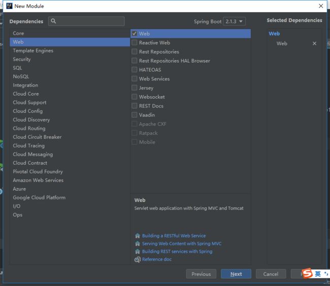Check Rest Repositories HAL Browser
Image resolution: width=330 pixels, height=286 pixels.
(x=134, y=61)
